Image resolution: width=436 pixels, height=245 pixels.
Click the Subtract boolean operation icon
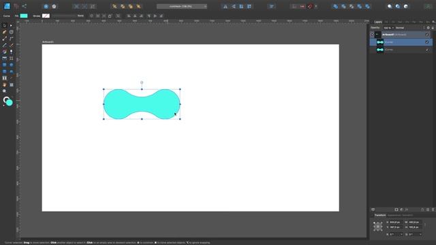tap(343, 6)
